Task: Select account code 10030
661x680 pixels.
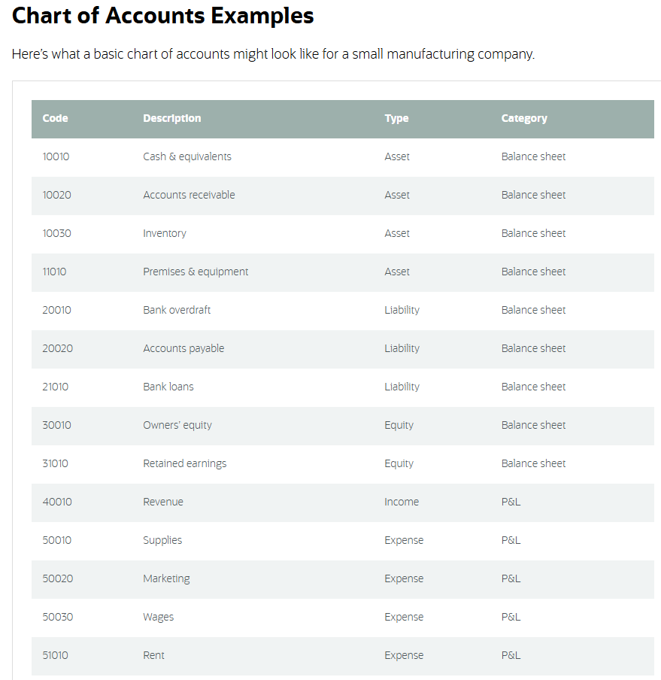Action: (x=57, y=233)
